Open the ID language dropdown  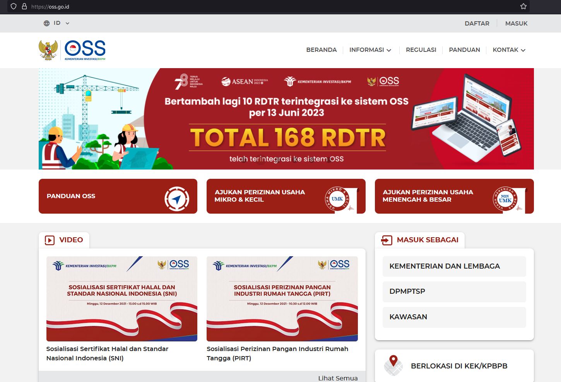(x=56, y=23)
